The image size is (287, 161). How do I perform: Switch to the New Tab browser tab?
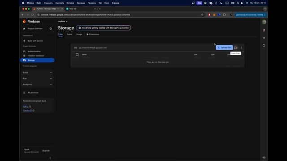point(81,9)
